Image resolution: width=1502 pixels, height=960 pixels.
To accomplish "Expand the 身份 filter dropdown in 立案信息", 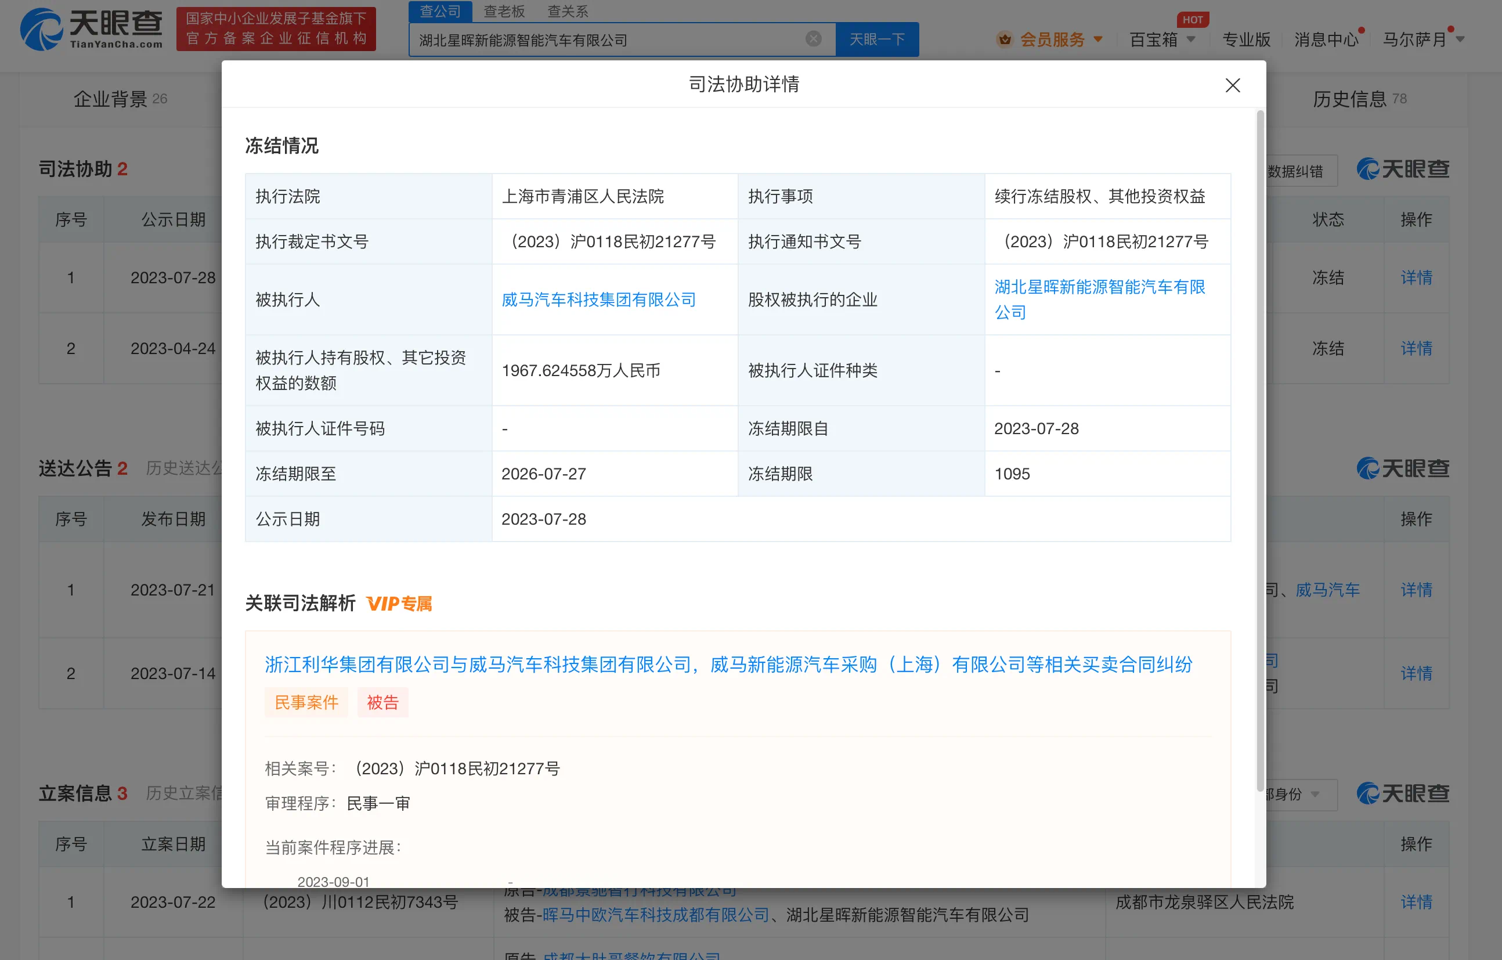I will point(1301,794).
